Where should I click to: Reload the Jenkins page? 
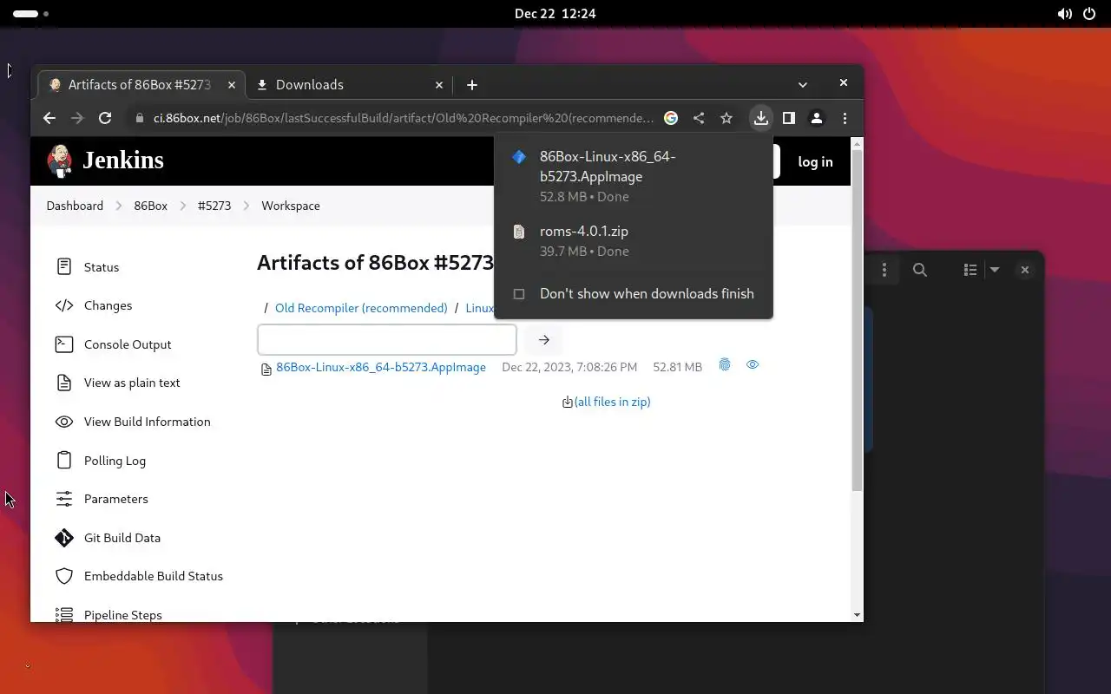(x=105, y=118)
